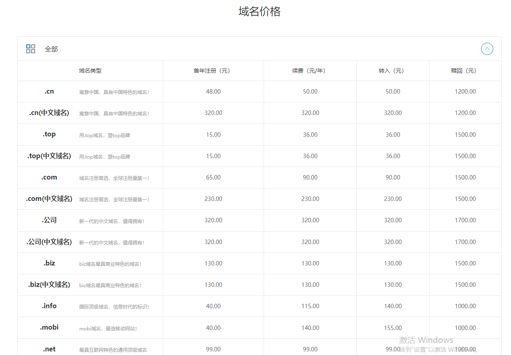Choose the .biz domain name
The width and height of the screenshot is (511, 355).
[x=49, y=263]
